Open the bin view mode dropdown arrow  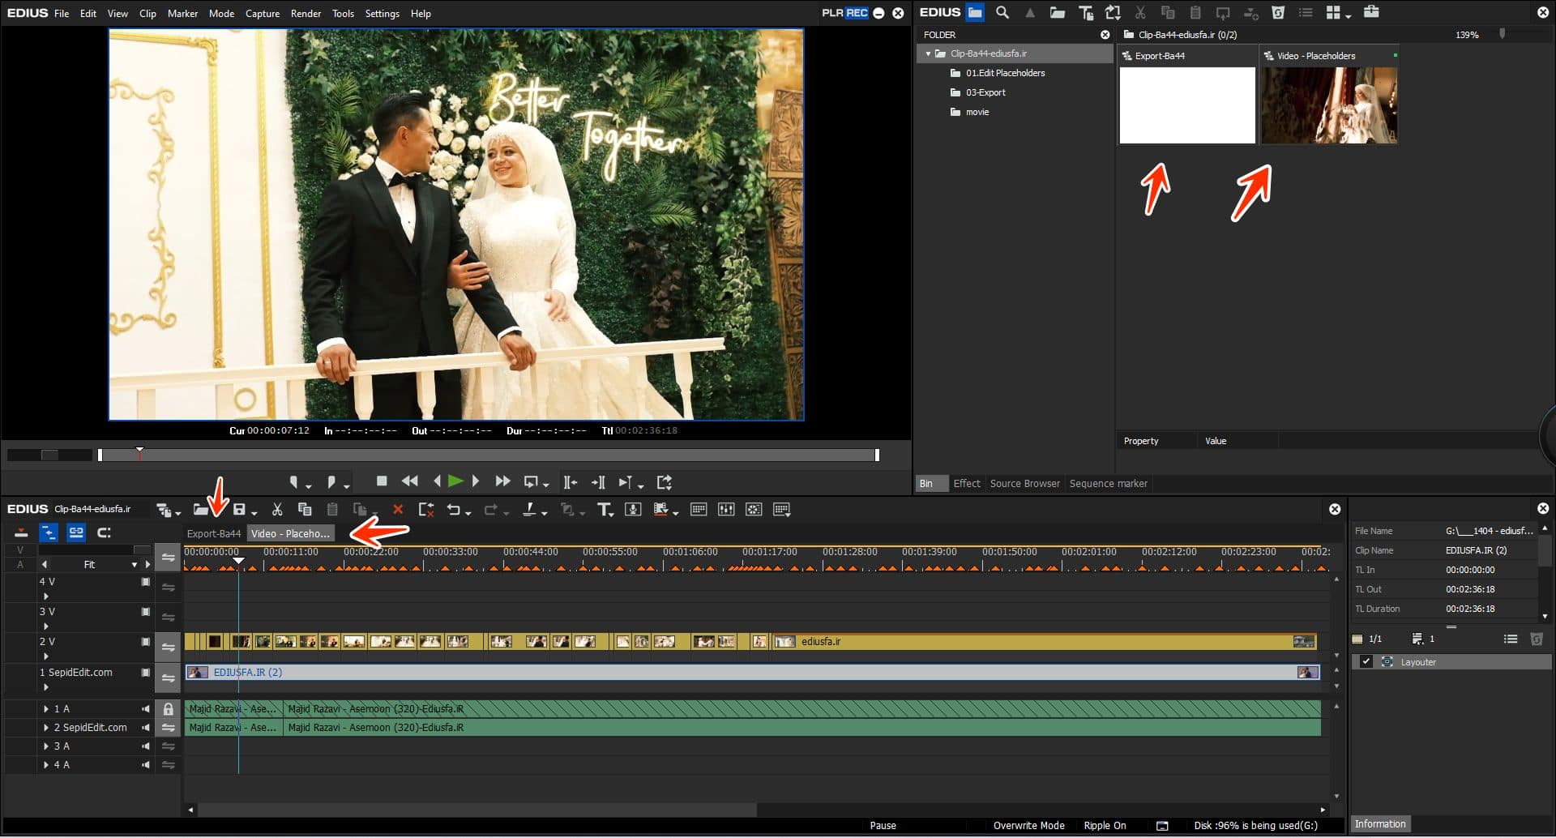1348,15
